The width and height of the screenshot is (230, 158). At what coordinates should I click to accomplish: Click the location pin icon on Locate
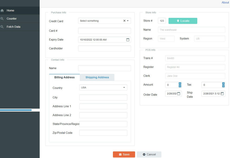178,21
